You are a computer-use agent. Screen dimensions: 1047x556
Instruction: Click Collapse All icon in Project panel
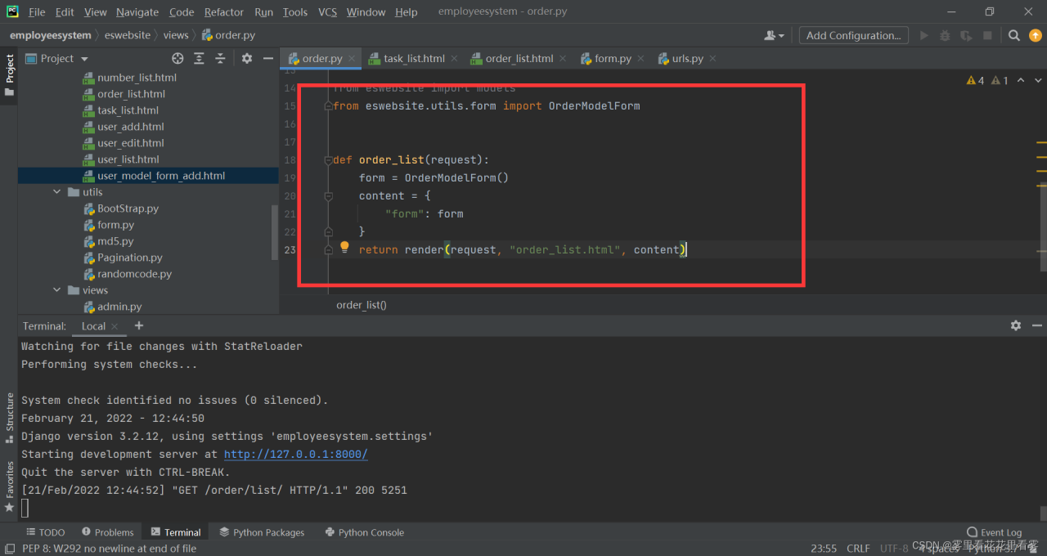click(220, 58)
